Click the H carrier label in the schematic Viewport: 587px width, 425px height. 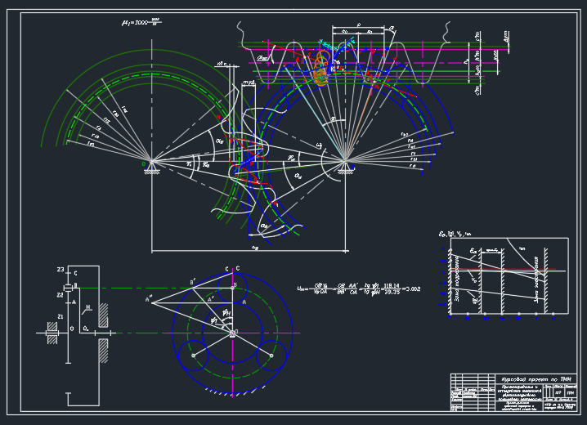click(x=88, y=307)
